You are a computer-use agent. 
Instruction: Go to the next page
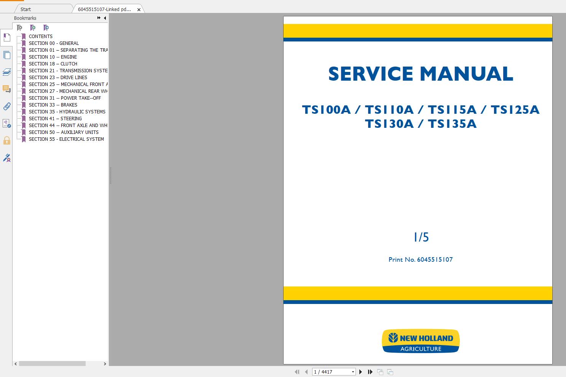(x=360, y=372)
